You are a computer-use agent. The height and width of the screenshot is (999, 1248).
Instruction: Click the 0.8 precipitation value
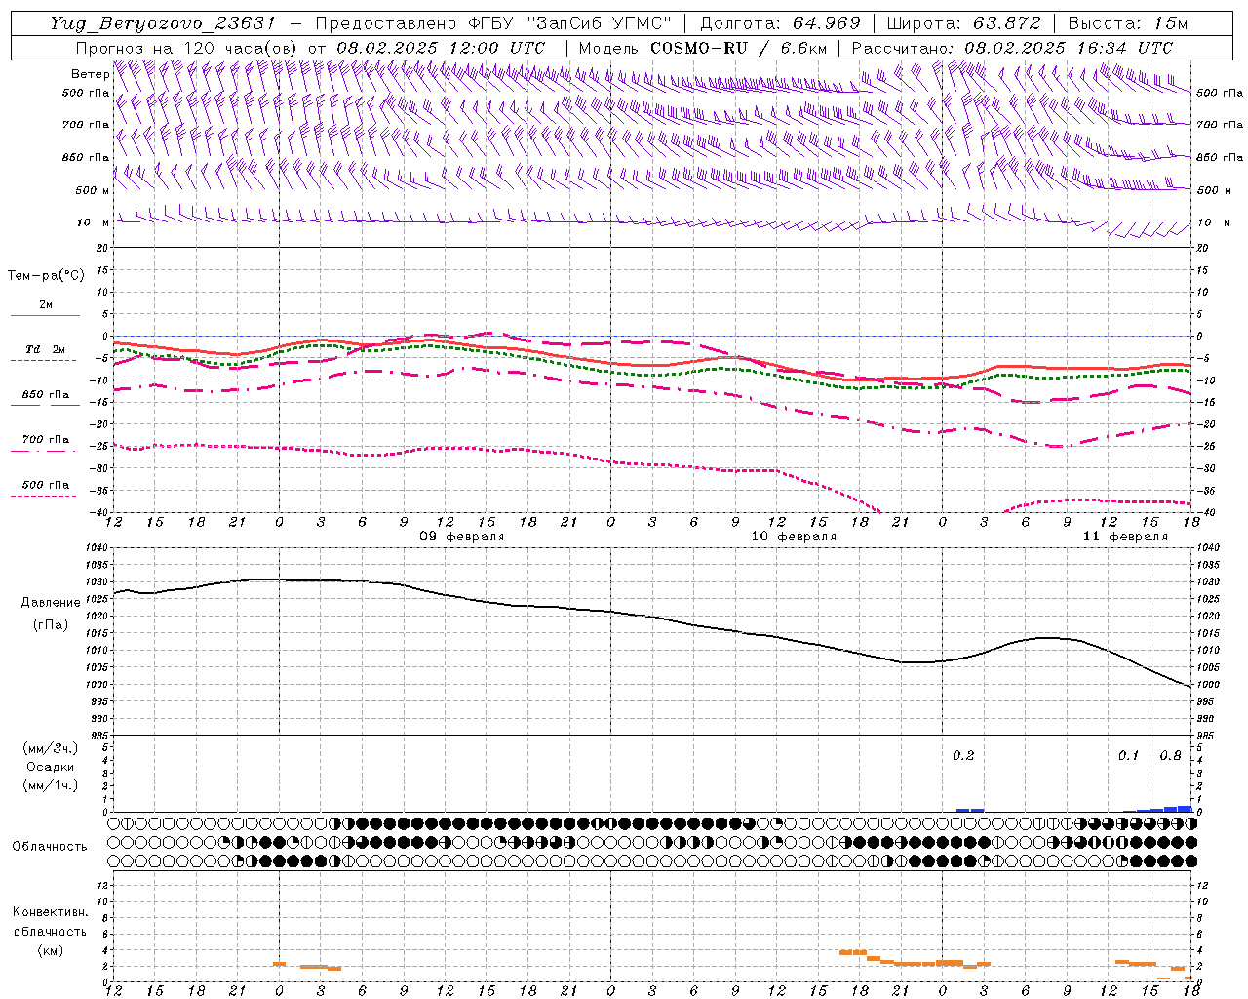pyautogui.click(x=1170, y=755)
